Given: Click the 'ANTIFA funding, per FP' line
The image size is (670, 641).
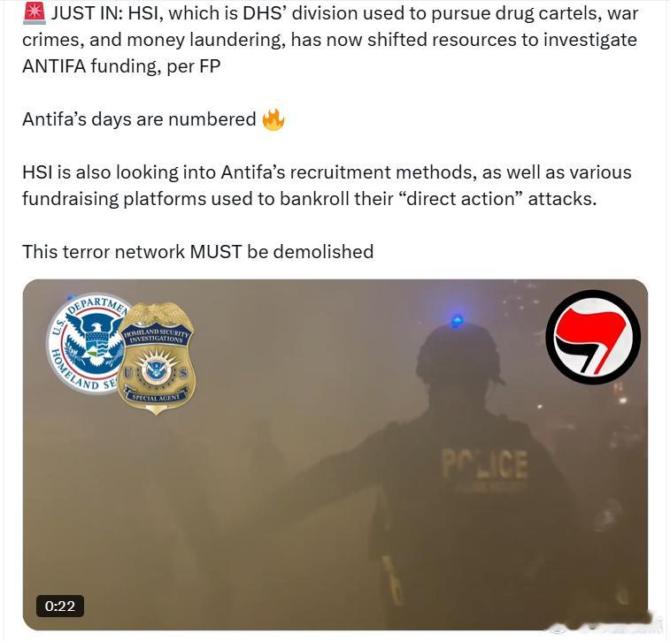Looking at the screenshot, I should [121, 66].
